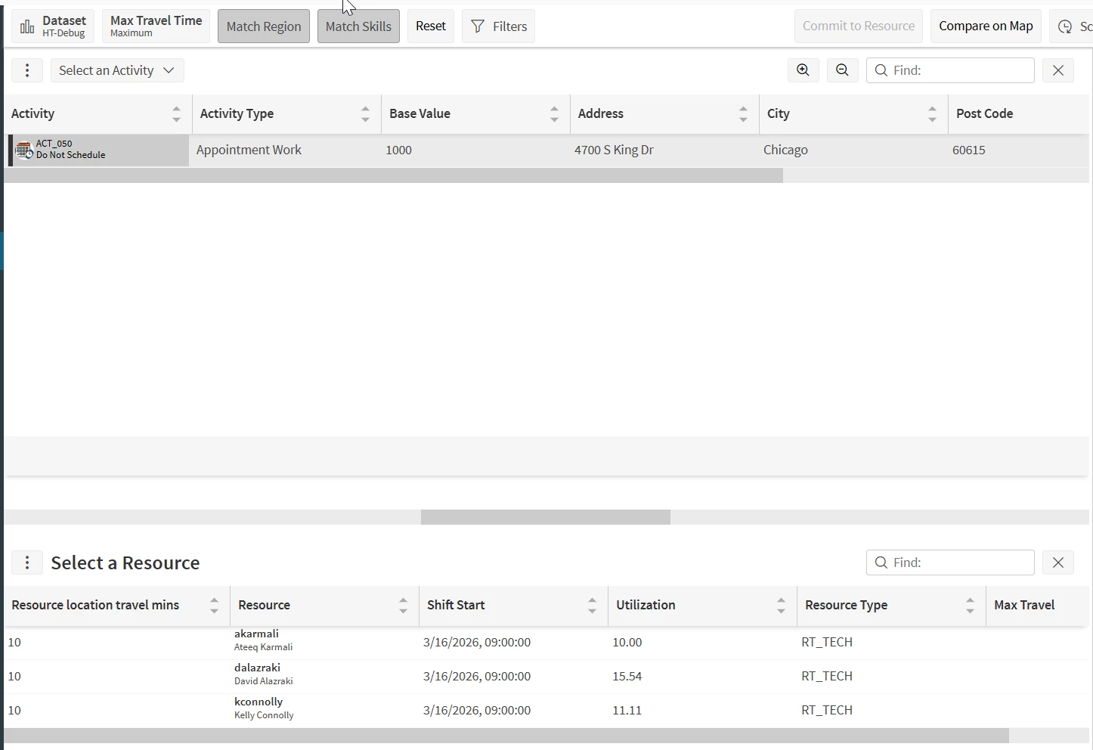Click the Filters funnel icon
The height and width of the screenshot is (750, 1093).
(478, 26)
